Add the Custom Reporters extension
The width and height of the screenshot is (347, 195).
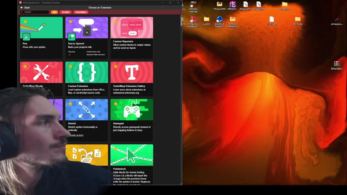pos(132,38)
